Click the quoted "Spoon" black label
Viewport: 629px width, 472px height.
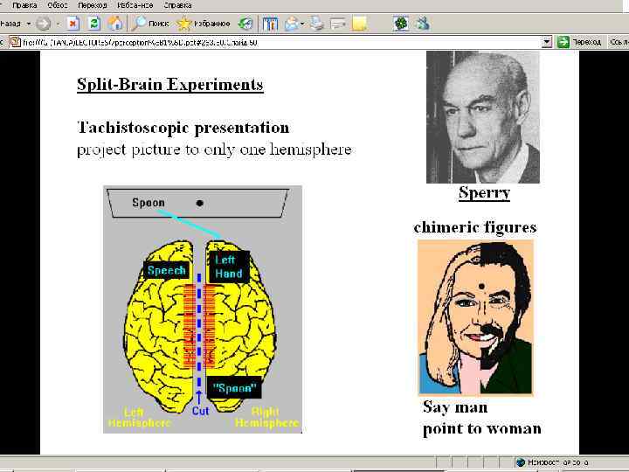click(234, 388)
